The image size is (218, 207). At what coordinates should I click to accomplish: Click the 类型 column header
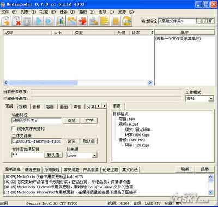(93, 33)
